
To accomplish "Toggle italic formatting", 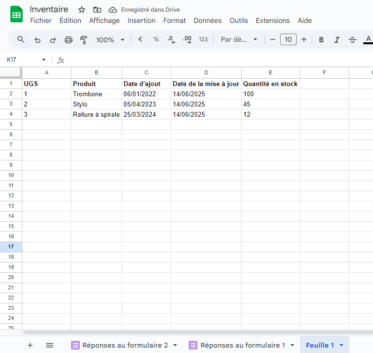I will 337,40.
